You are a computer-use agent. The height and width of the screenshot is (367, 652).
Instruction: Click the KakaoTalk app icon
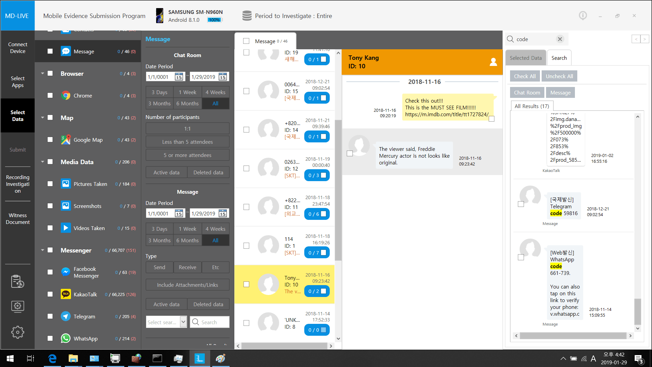tap(66, 294)
